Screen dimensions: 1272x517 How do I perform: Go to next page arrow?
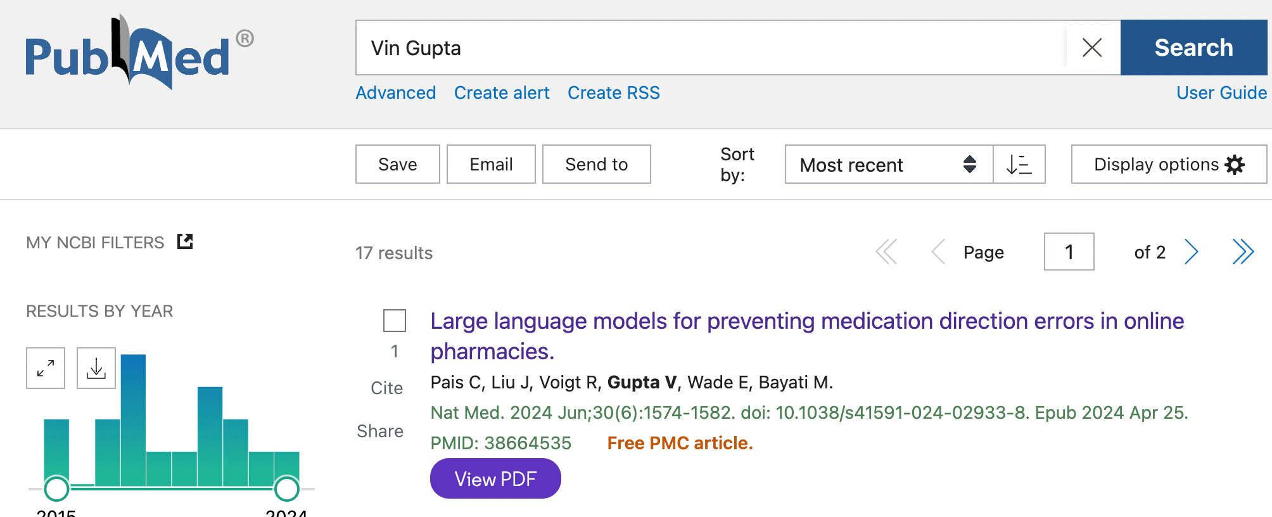tap(1192, 252)
